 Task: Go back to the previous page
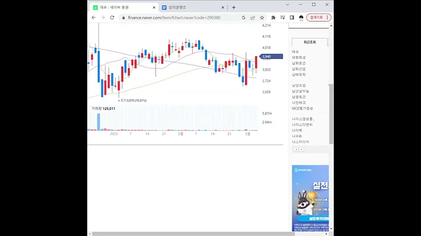[94, 18]
